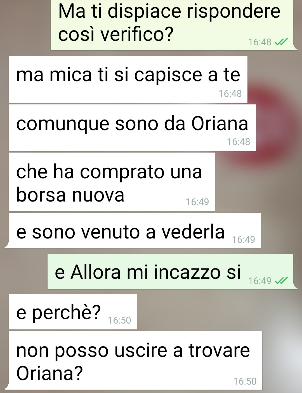Tap the 16:48 timestamp under 'capisce a te'
This screenshot has width=302, height=393.
point(230,94)
